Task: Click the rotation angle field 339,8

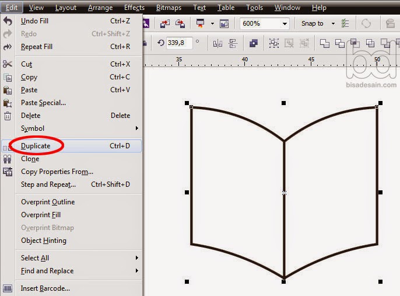Action: click(179, 43)
